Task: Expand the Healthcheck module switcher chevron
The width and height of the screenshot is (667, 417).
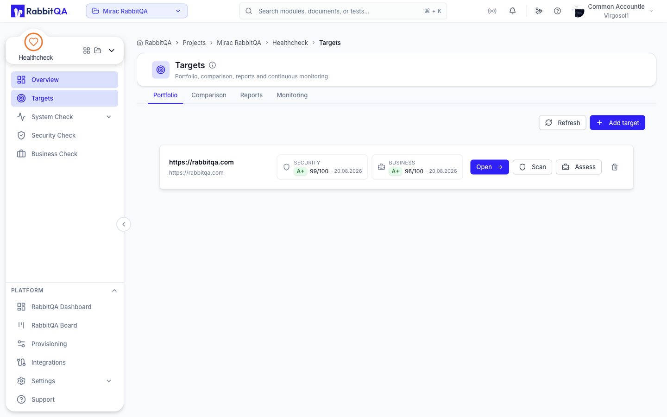Action: tap(112, 51)
